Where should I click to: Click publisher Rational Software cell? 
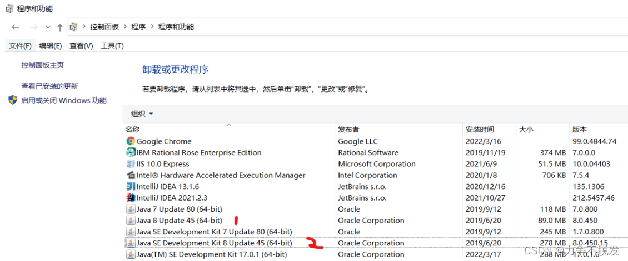tap(368, 152)
